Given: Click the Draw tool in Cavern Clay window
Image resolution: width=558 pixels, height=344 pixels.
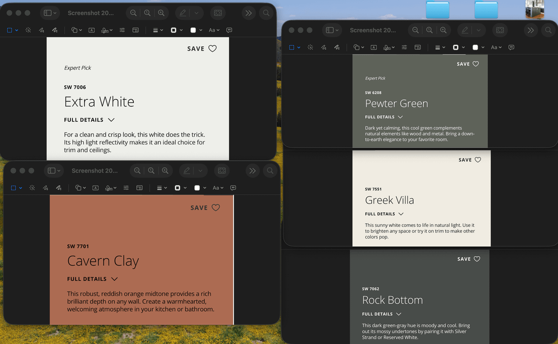Looking at the screenshot, I should coord(59,188).
